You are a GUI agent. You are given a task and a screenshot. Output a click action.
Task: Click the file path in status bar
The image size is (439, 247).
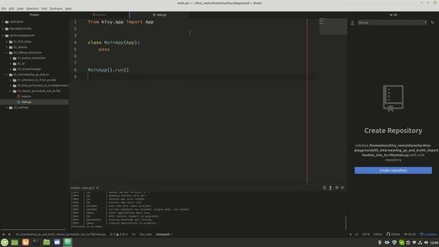click(60, 235)
